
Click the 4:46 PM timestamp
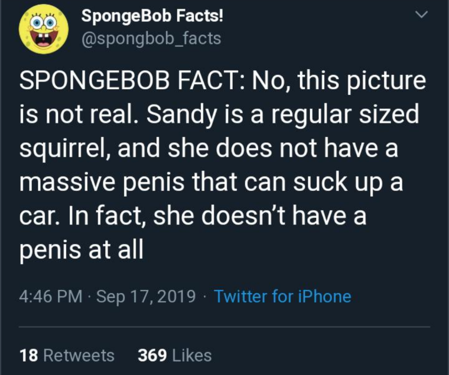click(50, 296)
